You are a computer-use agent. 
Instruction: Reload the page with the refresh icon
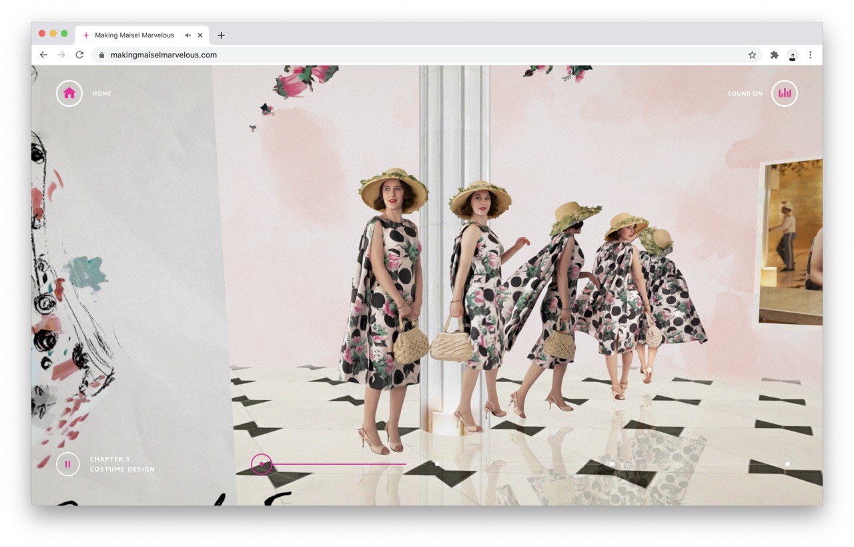pyautogui.click(x=79, y=55)
